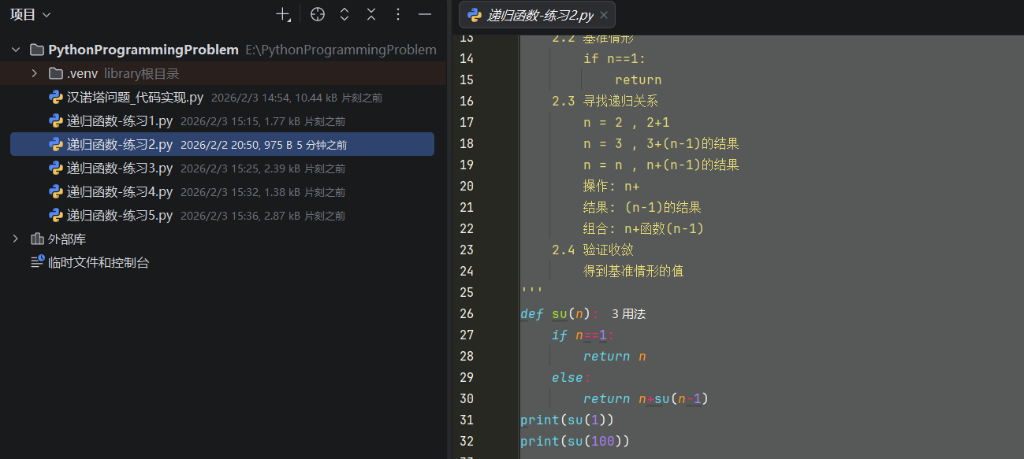Click the '3 用法' usages hint
The image size is (1024, 459).
[629, 313]
